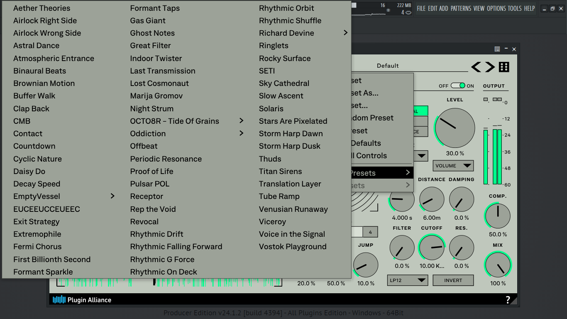Open the dropdown left of the VOLUME selector
The width and height of the screenshot is (567, 319).
coord(421,156)
